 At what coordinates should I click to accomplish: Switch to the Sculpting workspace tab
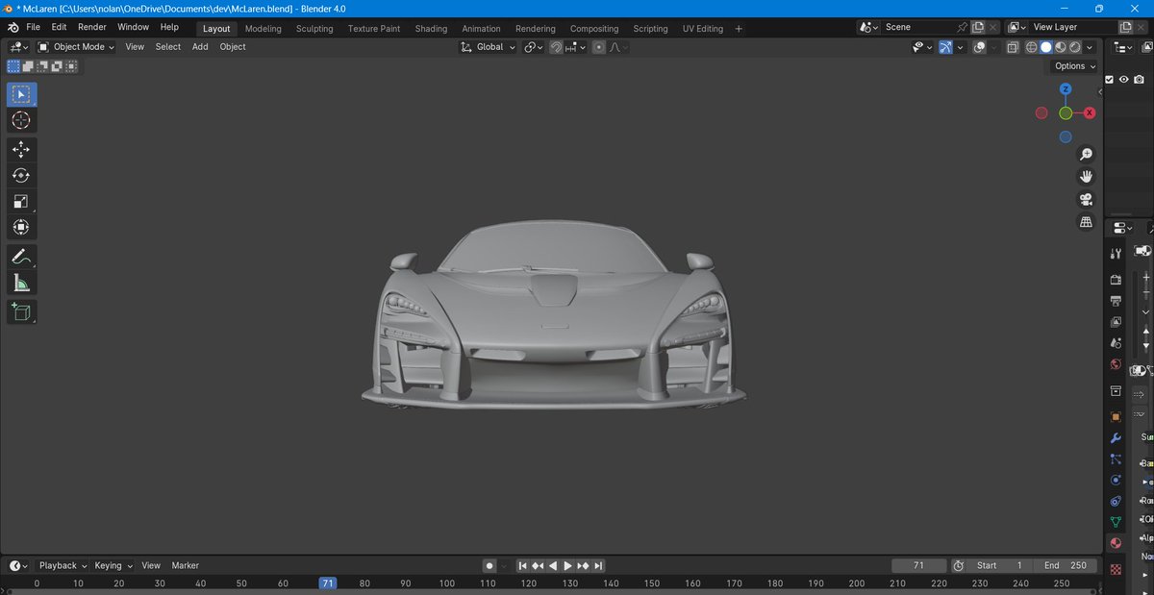tap(314, 29)
